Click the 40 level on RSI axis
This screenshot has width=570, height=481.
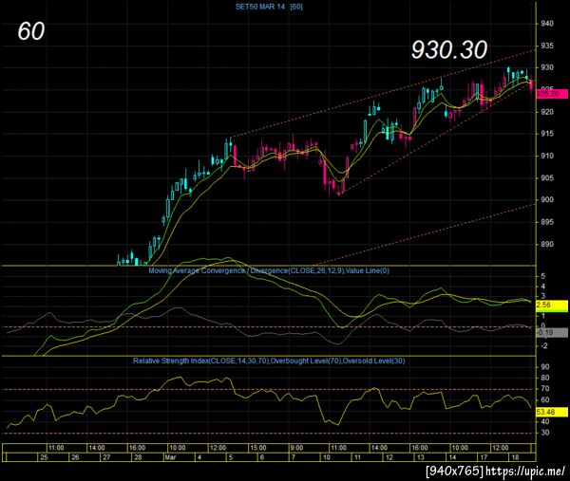click(545, 422)
